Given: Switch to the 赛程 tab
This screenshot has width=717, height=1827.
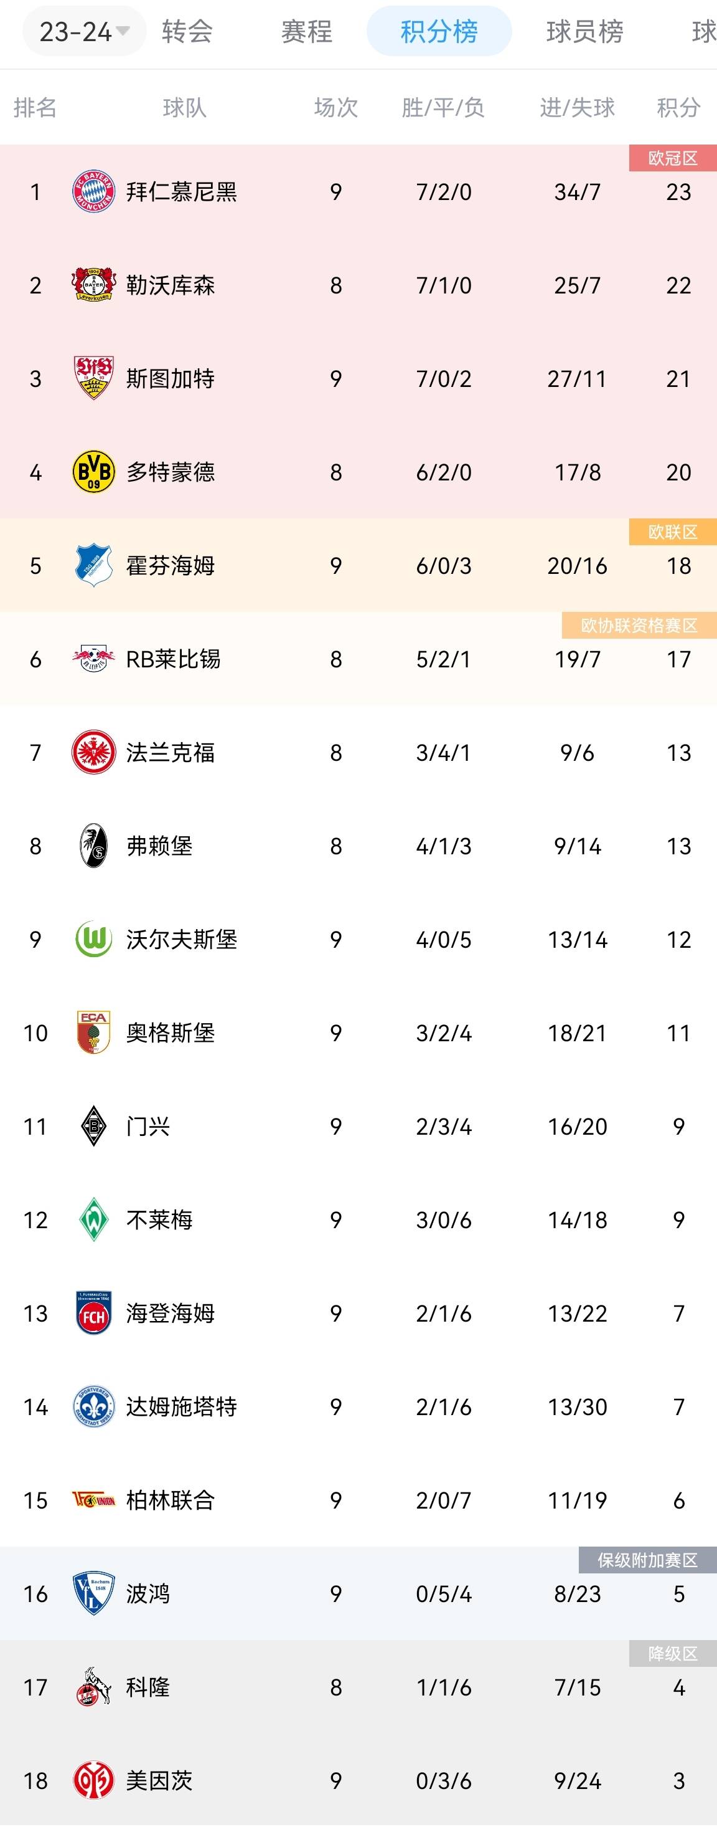Looking at the screenshot, I should coord(306,31).
